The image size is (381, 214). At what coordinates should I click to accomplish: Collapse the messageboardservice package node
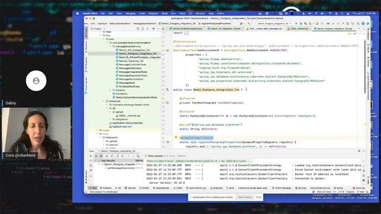(x=110, y=46)
